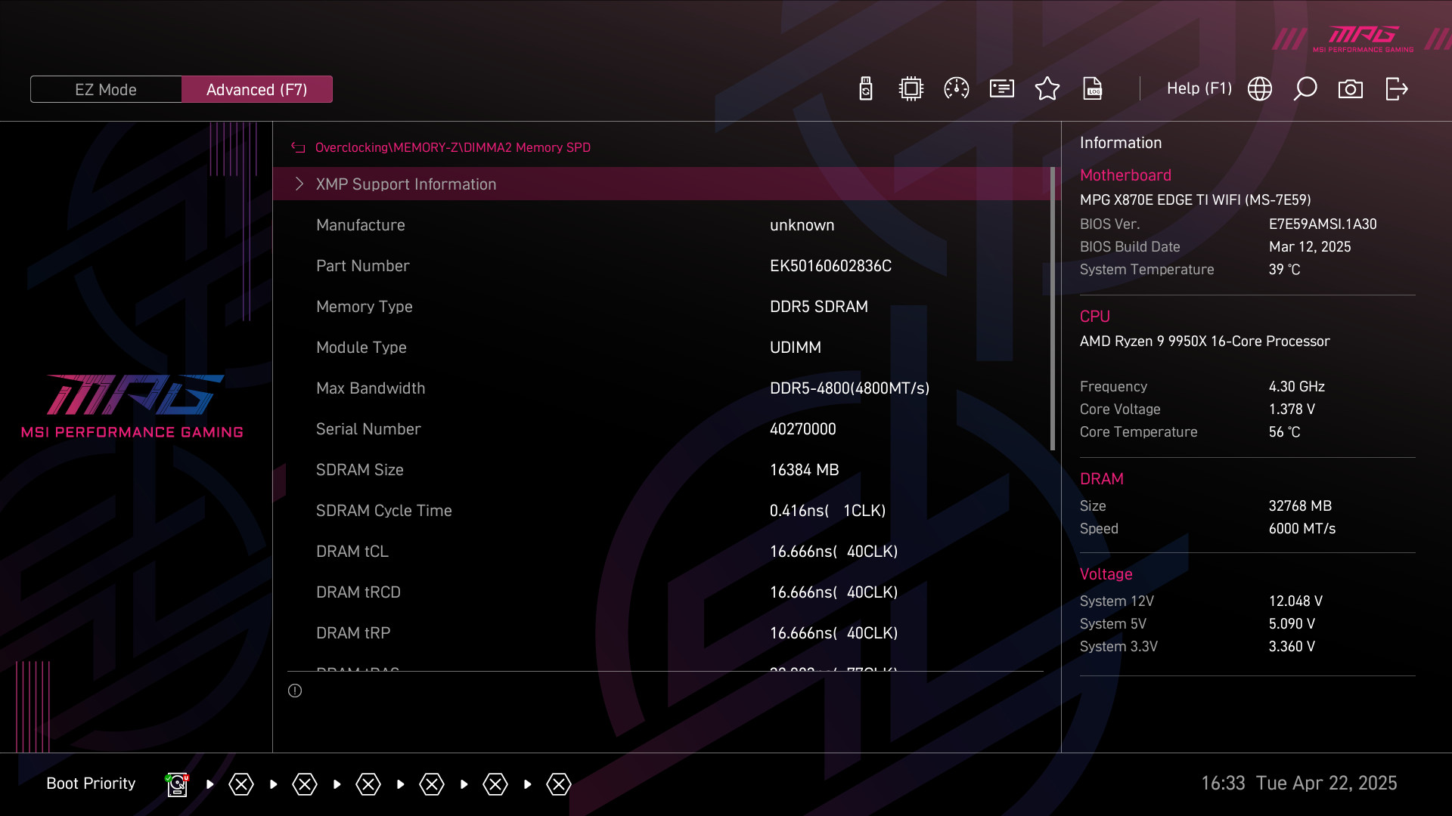
Task: Select the Serial Number row
Action: pos(662,429)
